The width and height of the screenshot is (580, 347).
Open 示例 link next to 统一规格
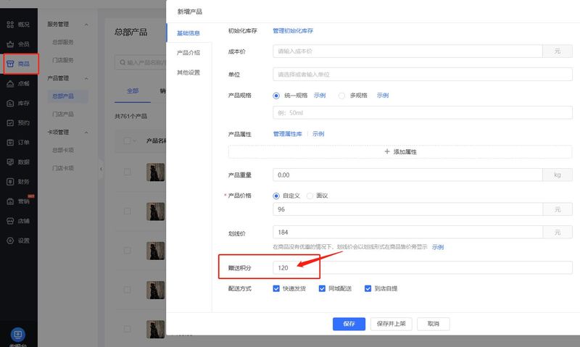pos(320,96)
